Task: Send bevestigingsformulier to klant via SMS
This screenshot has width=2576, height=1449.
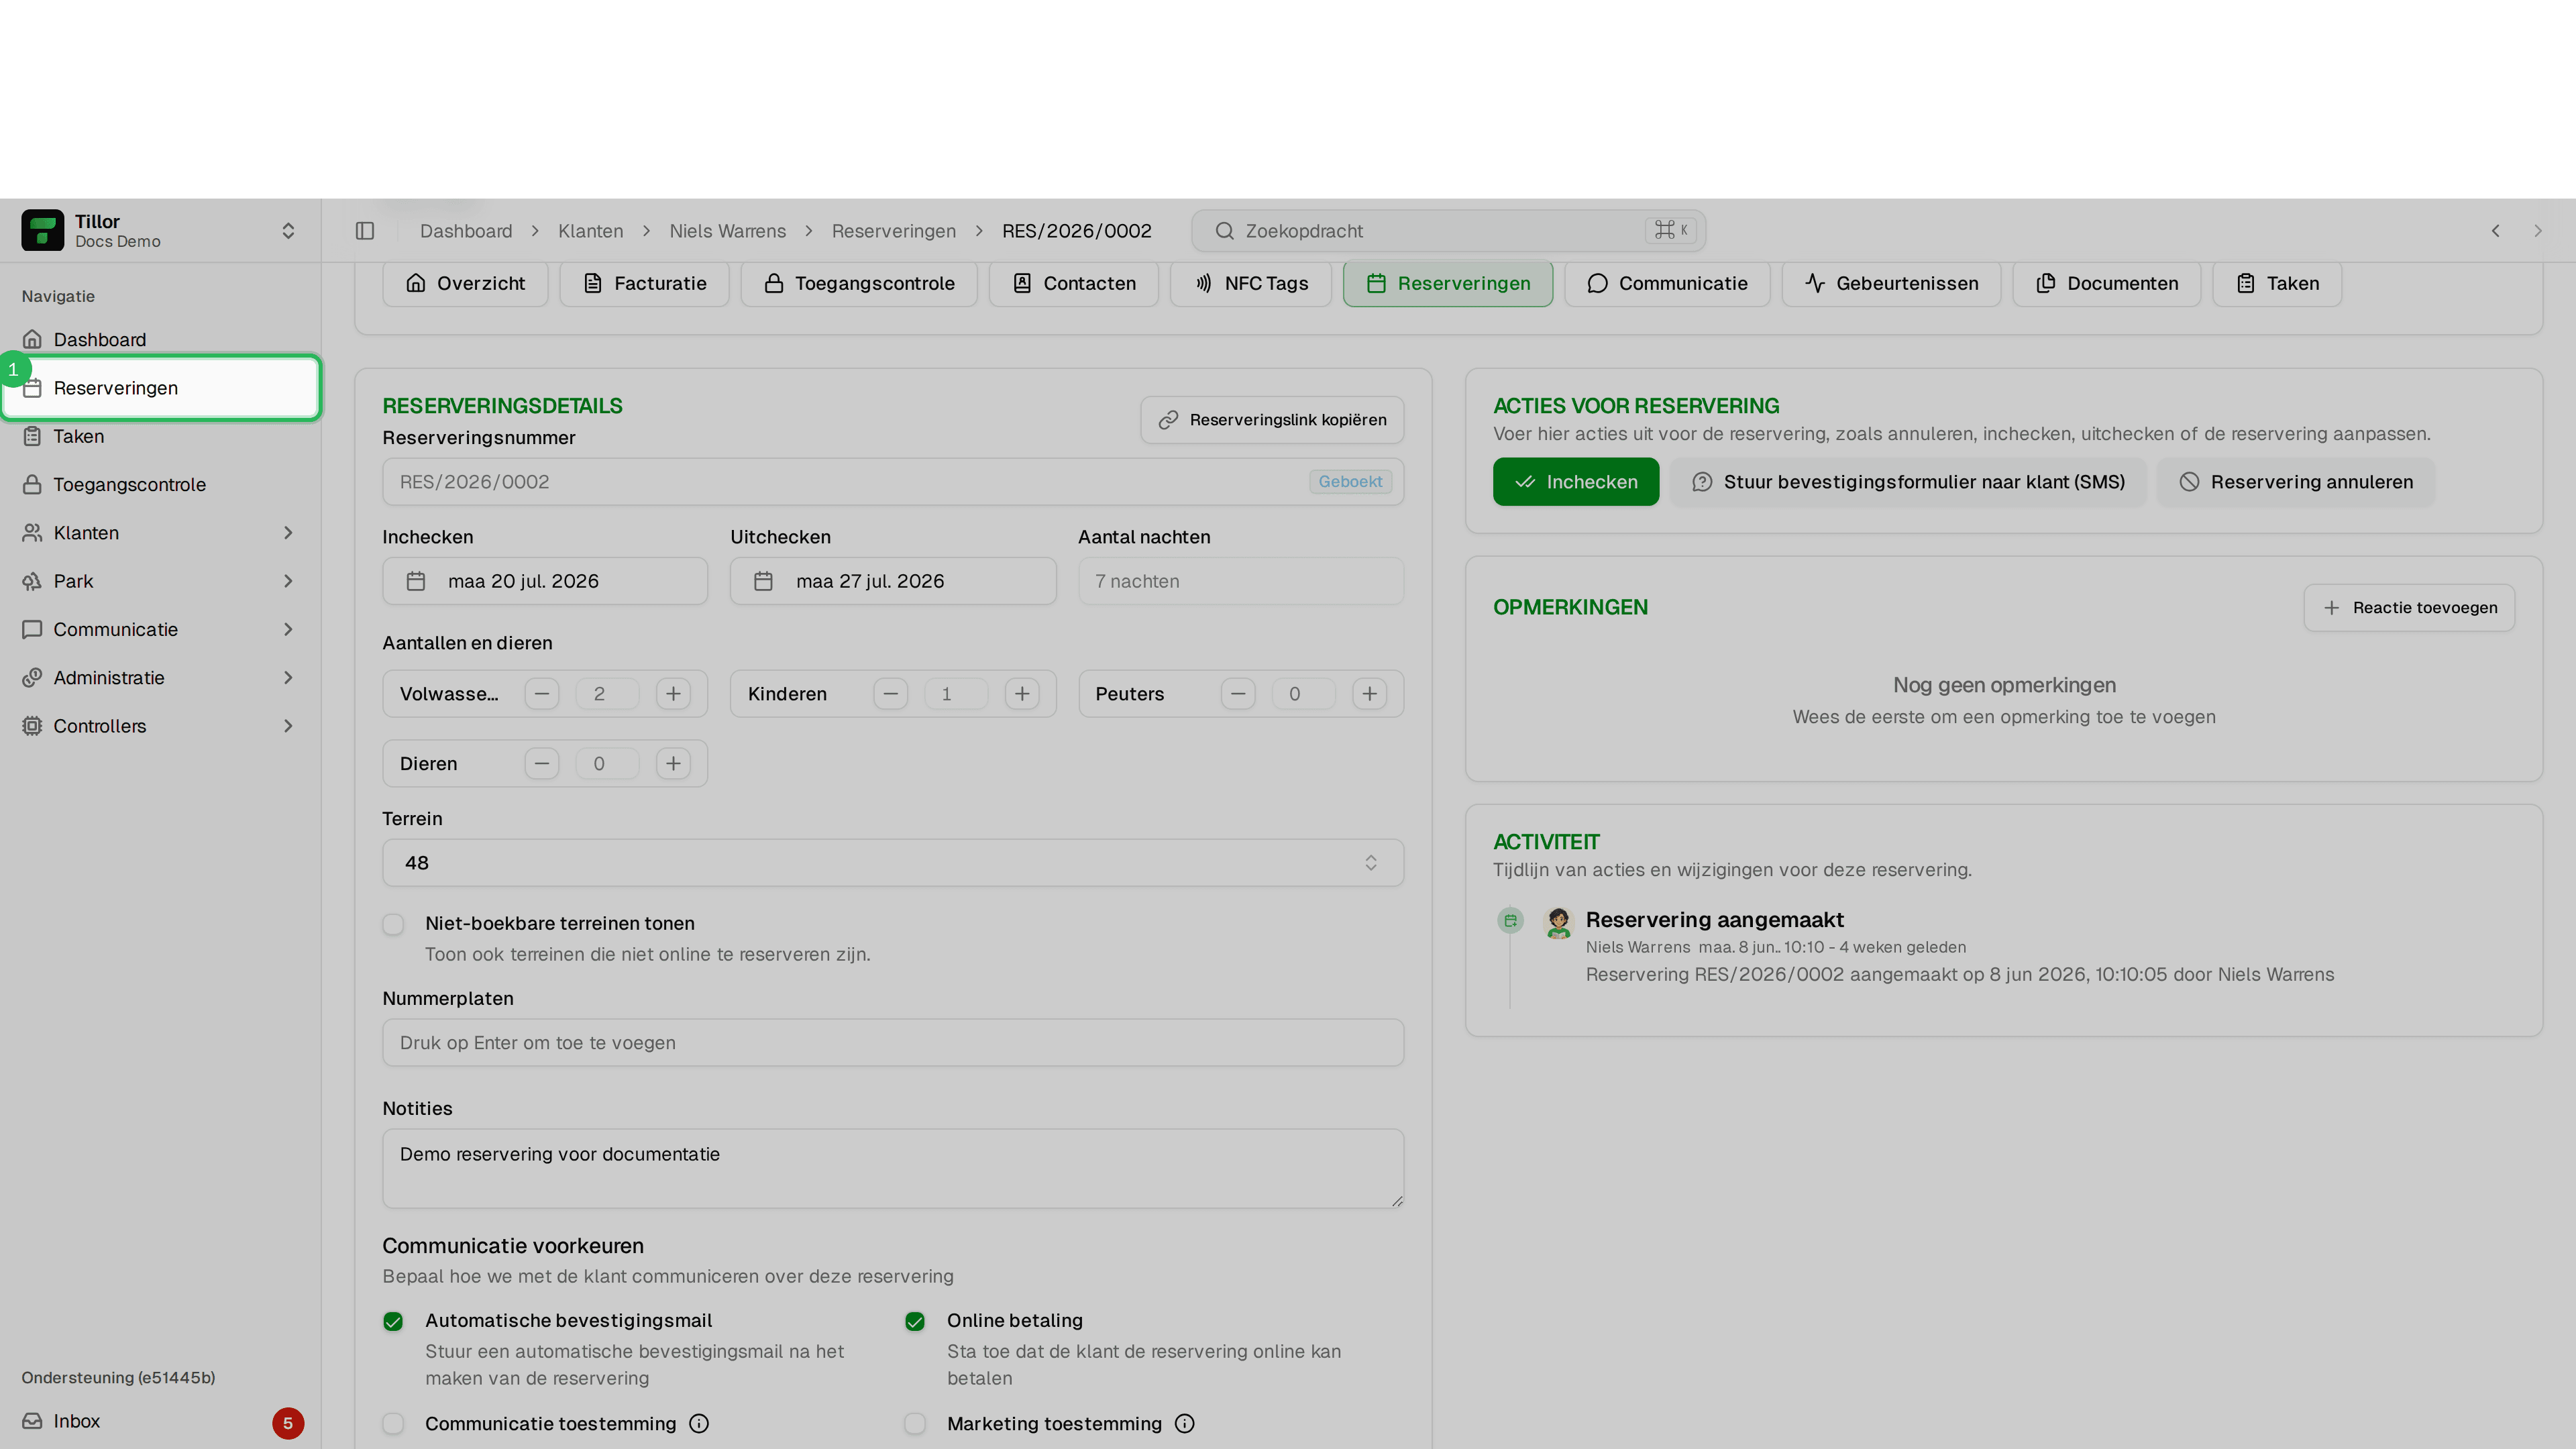Action: click(x=1908, y=482)
